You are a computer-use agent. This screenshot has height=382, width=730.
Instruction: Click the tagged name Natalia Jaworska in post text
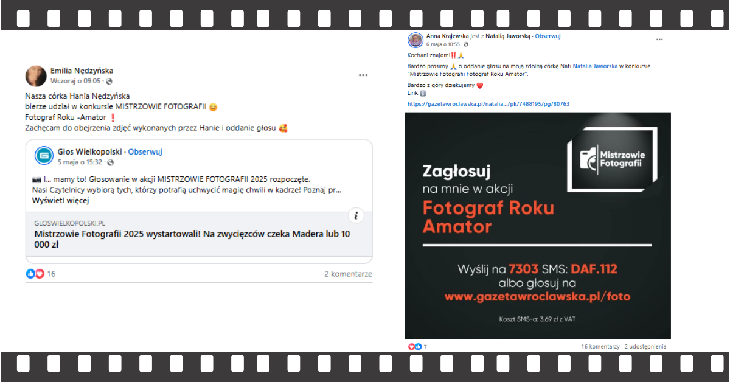coord(595,66)
